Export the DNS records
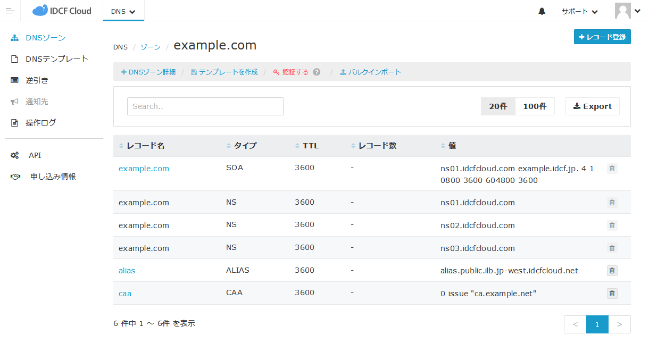Image resolution: width=649 pixels, height=343 pixels. pyautogui.click(x=592, y=106)
